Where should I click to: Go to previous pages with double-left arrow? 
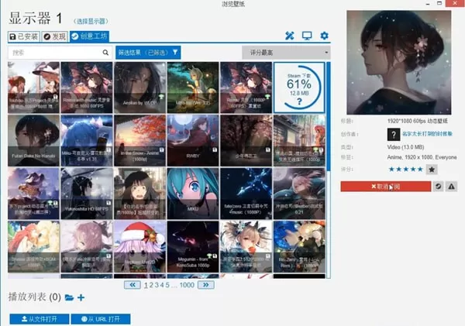coord(133,285)
